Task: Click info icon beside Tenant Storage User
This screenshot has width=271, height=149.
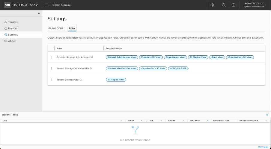Action: (81, 80)
